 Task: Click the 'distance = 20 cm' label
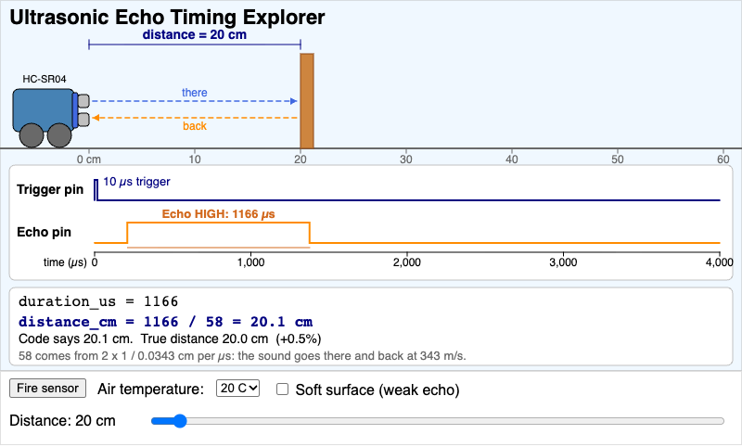click(x=195, y=34)
